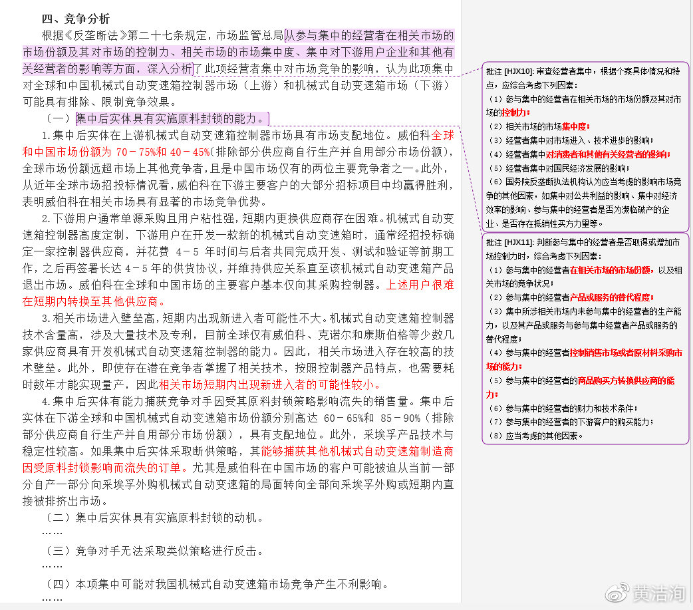693x610 pixels.
Task: Click item (8) 应当考虑的其他因素 in comment
Action: pos(536,436)
